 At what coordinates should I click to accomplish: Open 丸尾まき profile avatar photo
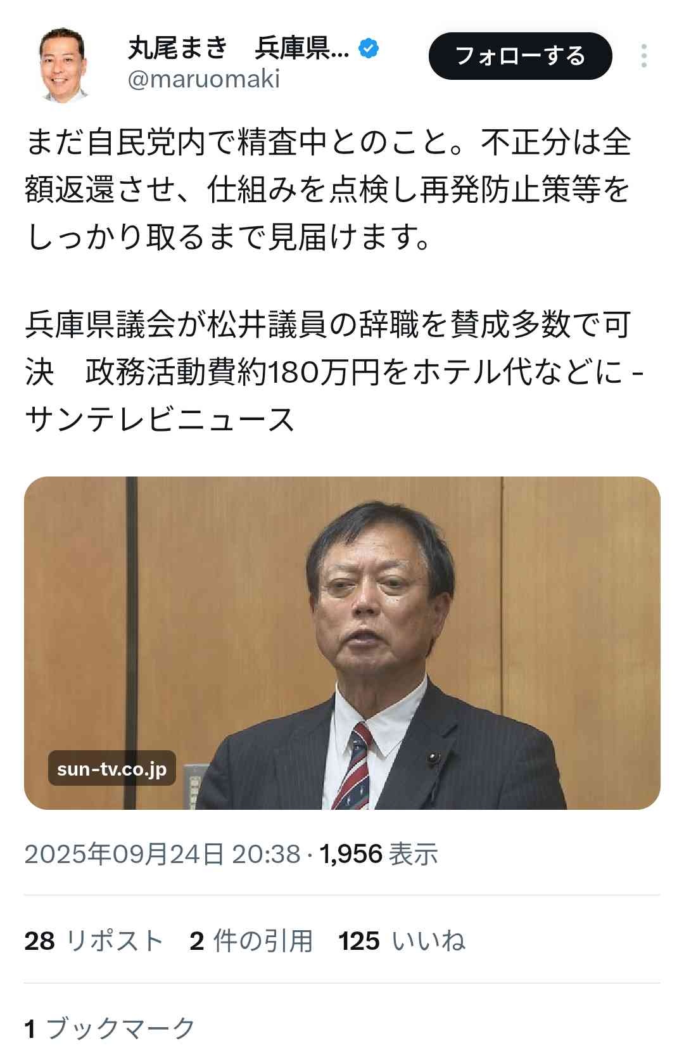[x=62, y=63]
